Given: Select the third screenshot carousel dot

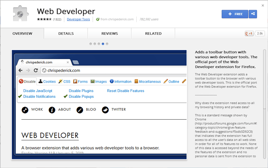Looking at the screenshot, I should (99, 44).
